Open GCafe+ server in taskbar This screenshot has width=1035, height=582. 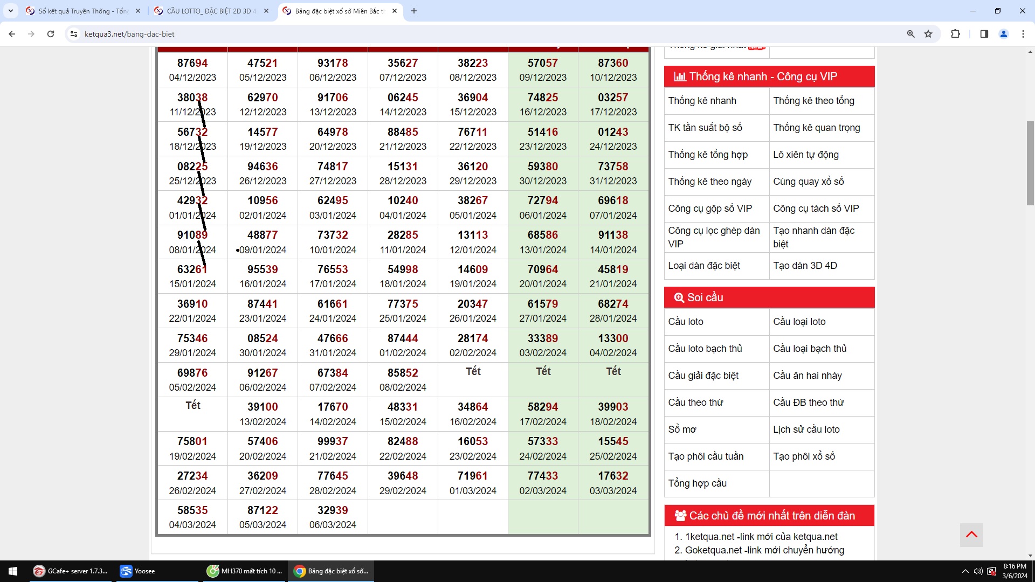pos(71,571)
